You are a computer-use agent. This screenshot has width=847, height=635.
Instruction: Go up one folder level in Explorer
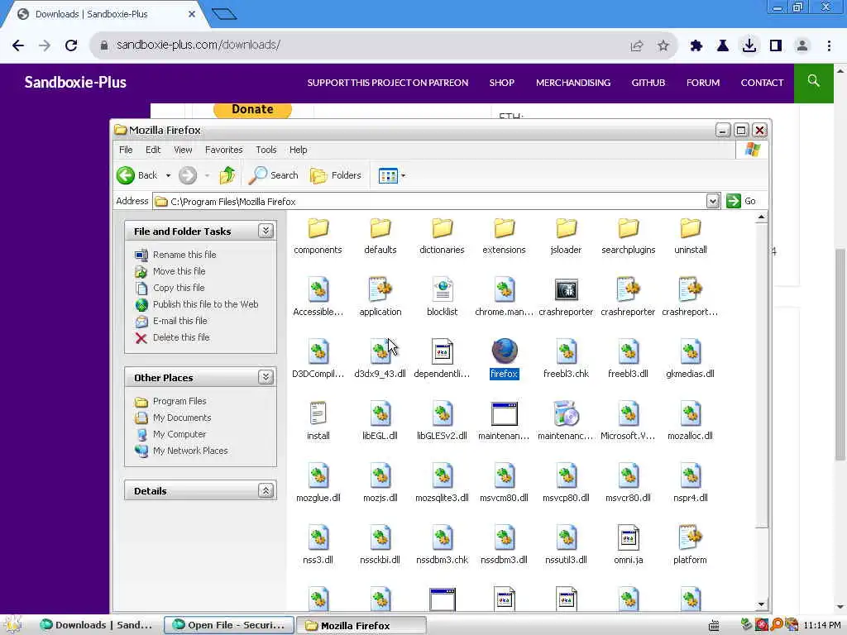(x=227, y=175)
